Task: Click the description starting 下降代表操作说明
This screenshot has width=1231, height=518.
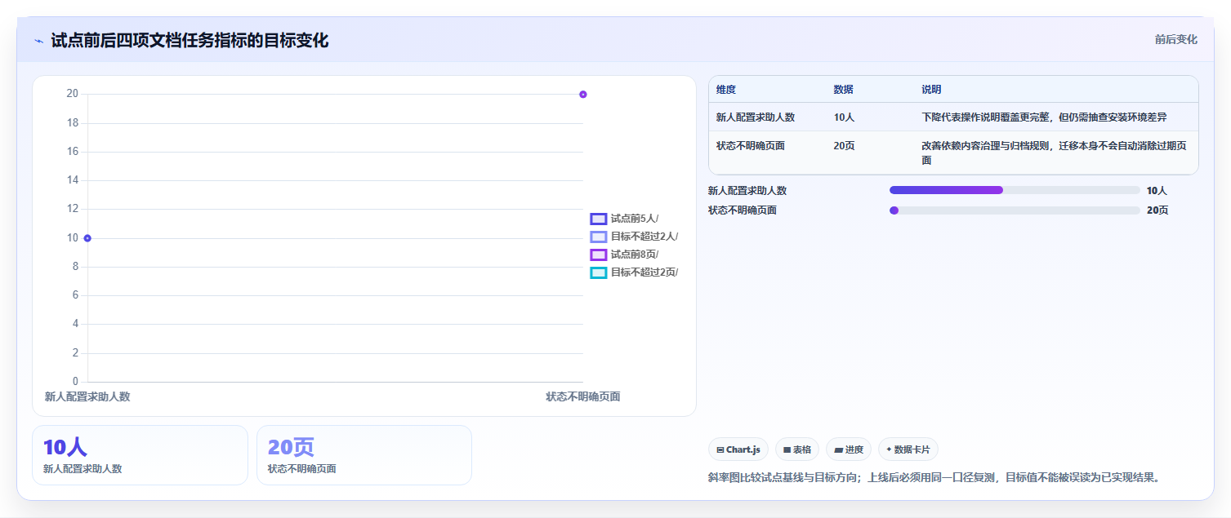Action: (1044, 117)
